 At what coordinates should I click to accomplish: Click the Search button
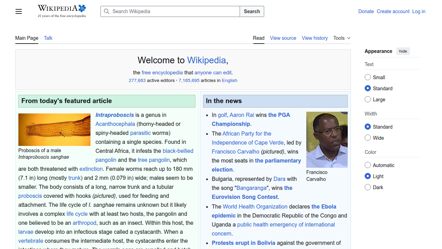tap(252, 11)
